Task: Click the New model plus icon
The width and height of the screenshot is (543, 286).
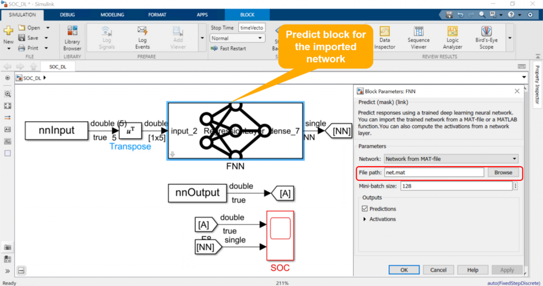Action: click(x=8, y=33)
